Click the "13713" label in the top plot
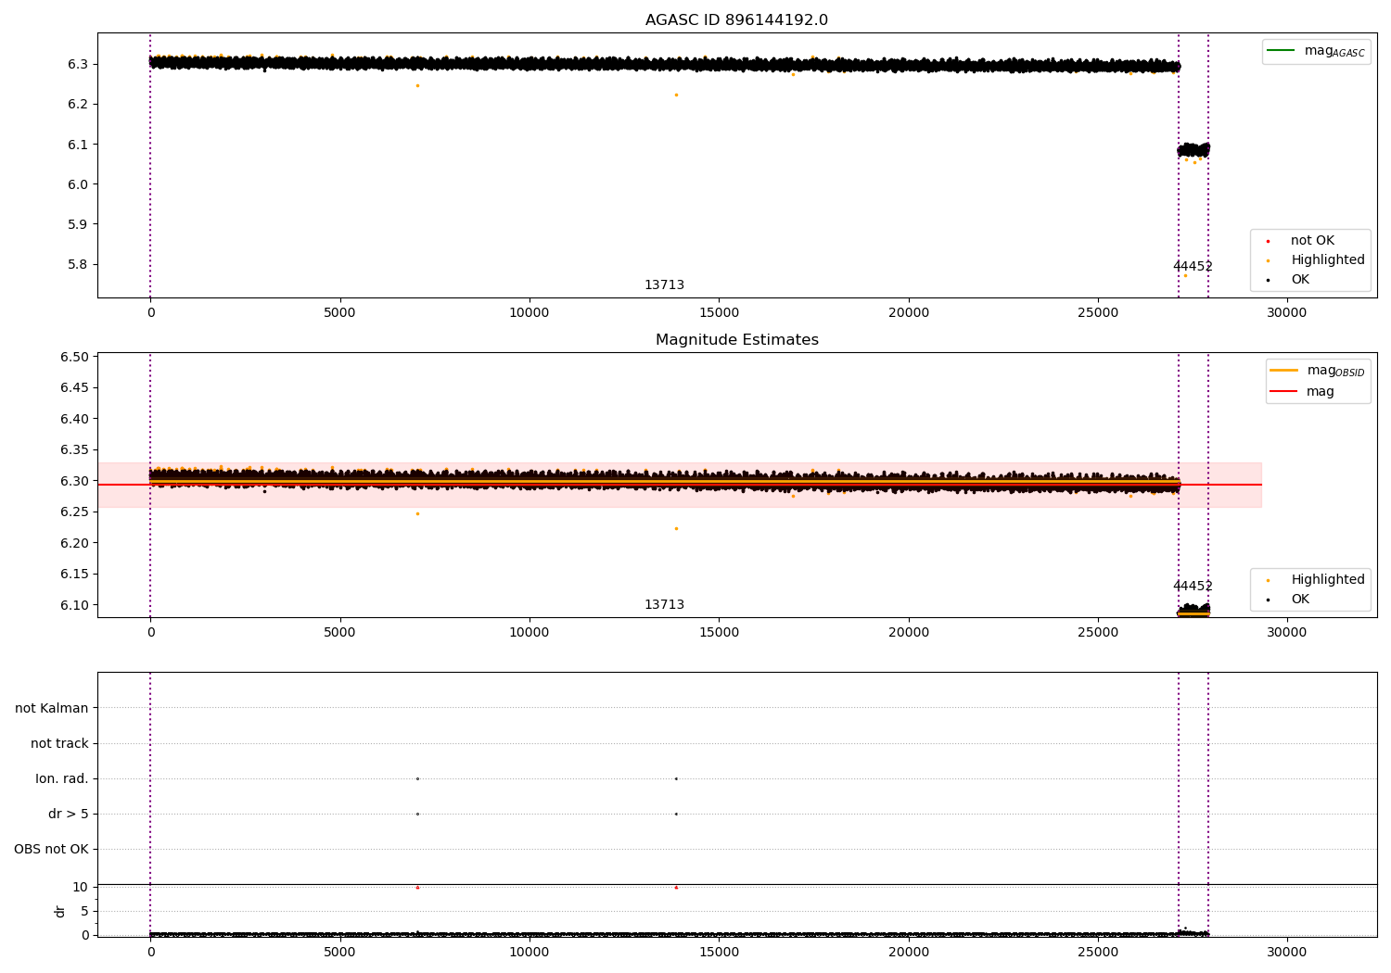The width and height of the screenshot is (1391, 973). [x=664, y=285]
